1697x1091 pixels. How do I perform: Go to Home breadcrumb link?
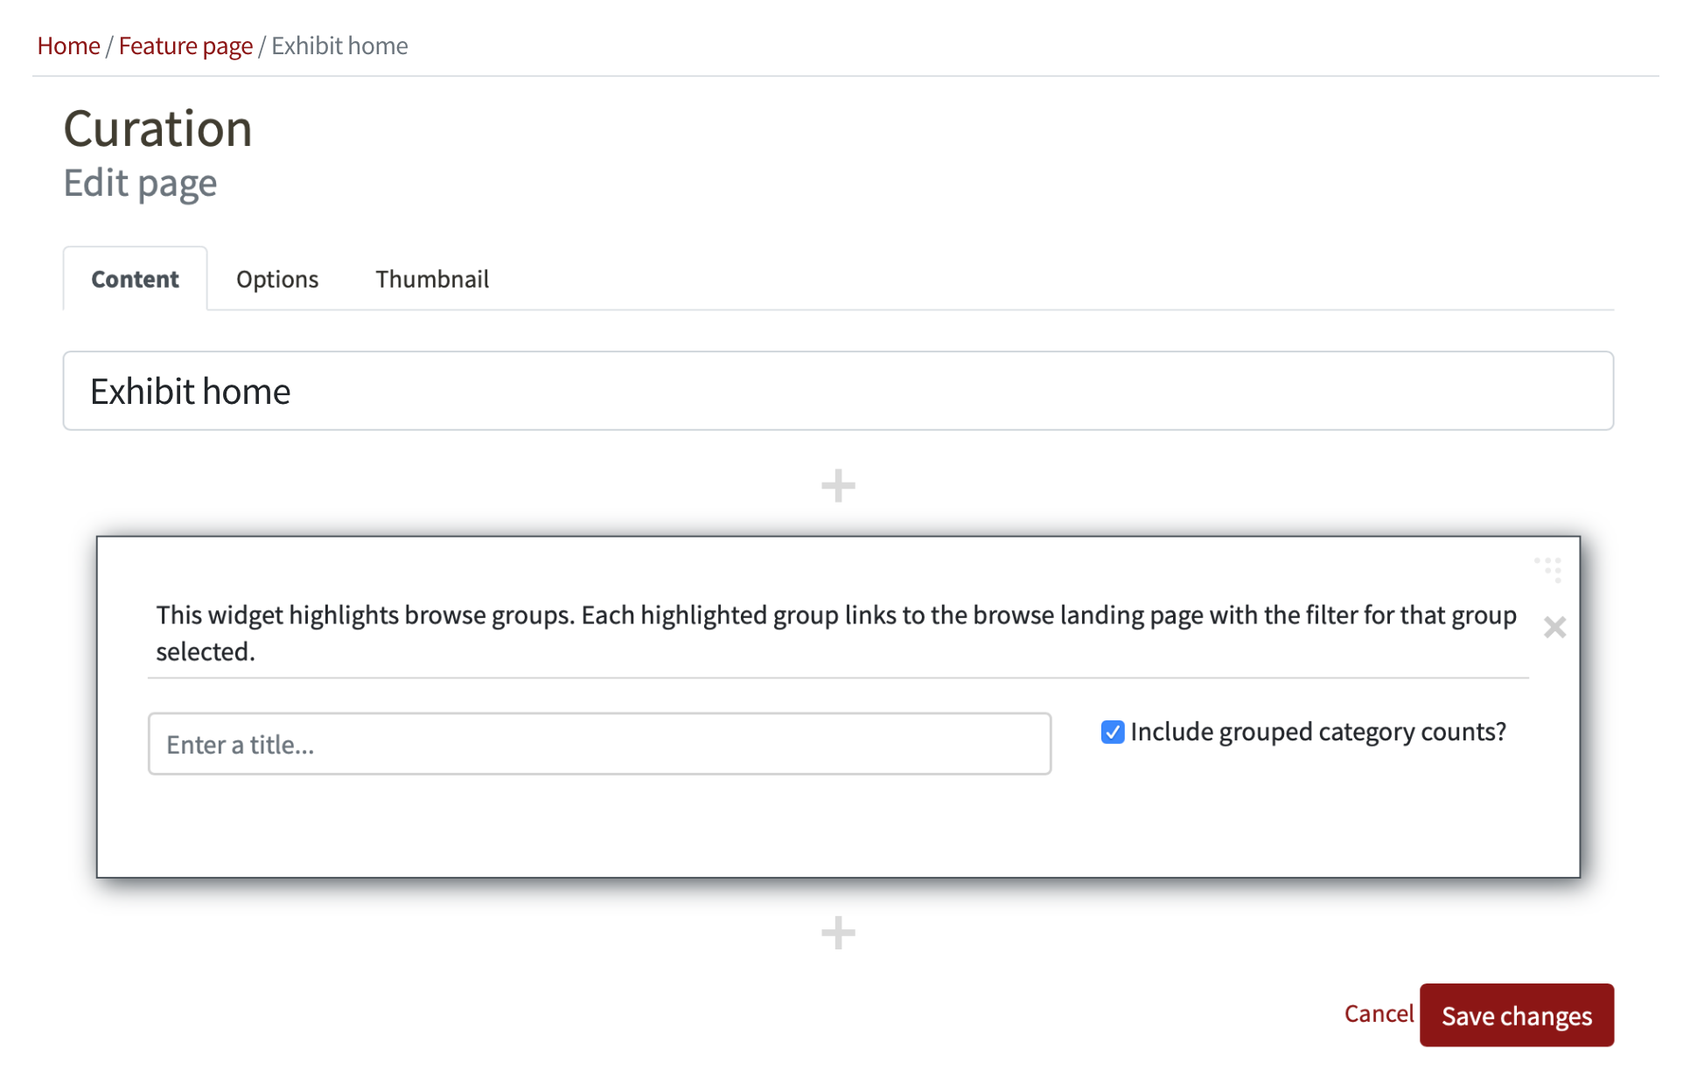(x=68, y=45)
